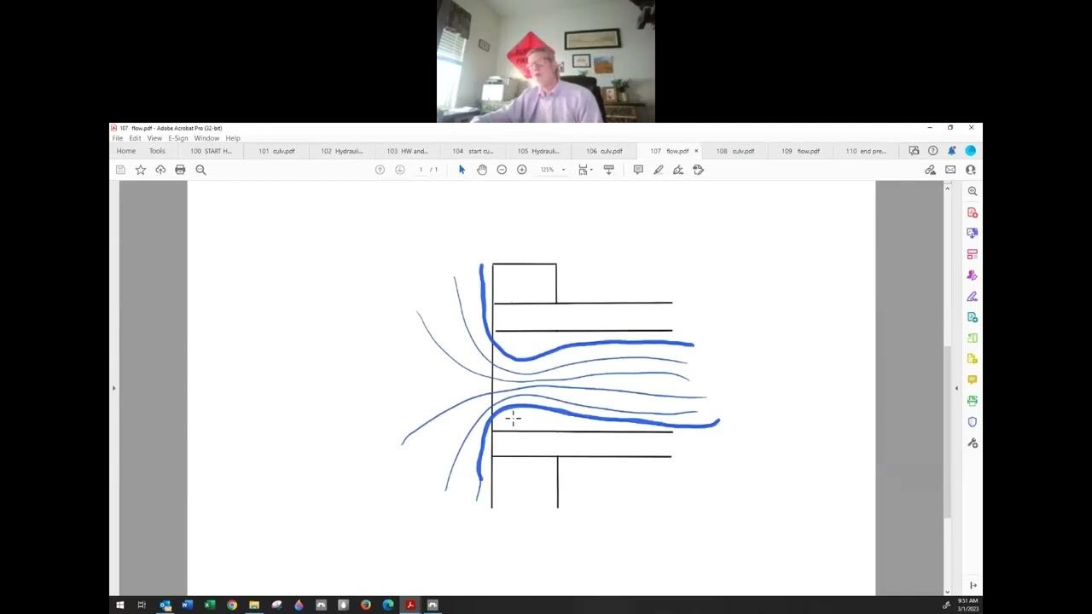Zoom in with the plus button
The image size is (1092, 614).
522,170
